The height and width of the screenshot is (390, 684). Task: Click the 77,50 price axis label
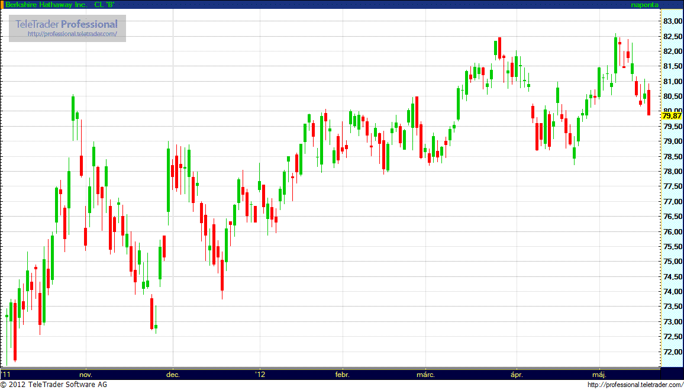[672, 186]
